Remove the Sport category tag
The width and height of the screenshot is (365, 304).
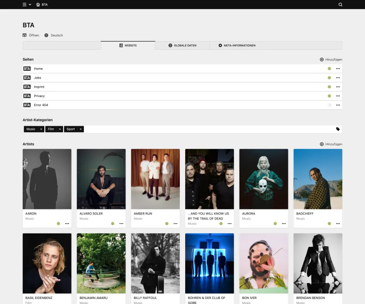pyautogui.click(x=80, y=129)
